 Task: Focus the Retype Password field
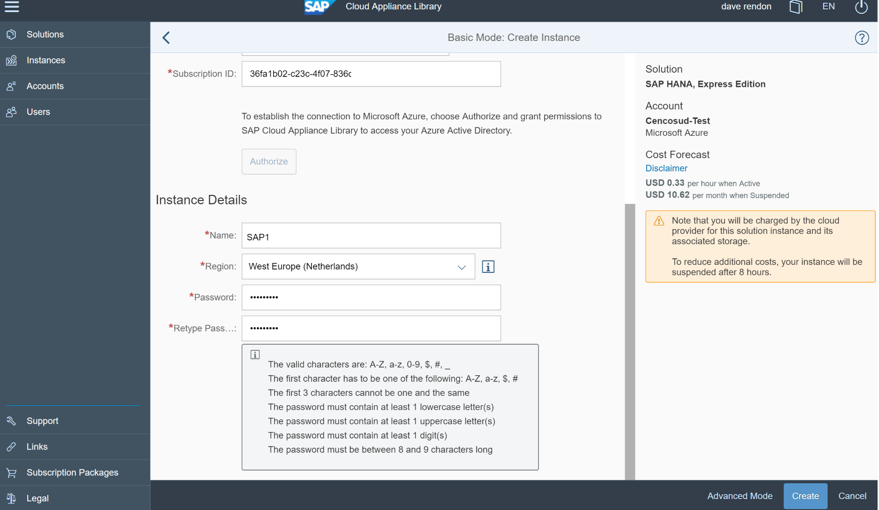[x=371, y=329]
